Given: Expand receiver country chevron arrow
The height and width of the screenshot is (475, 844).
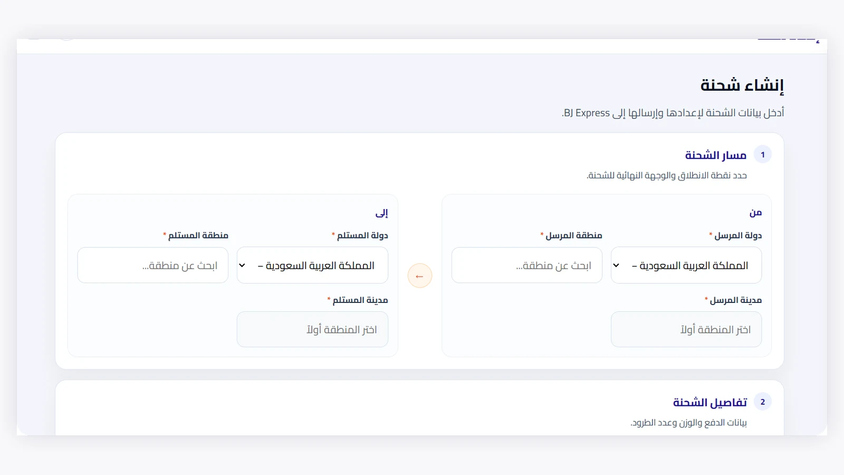Looking at the screenshot, I should click(x=242, y=265).
